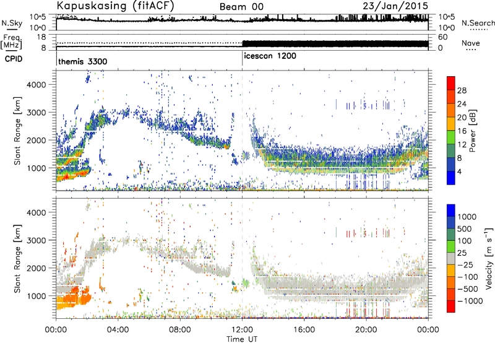
Task: Click the strong red echo in power panel near 00:00
Action: (66, 178)
